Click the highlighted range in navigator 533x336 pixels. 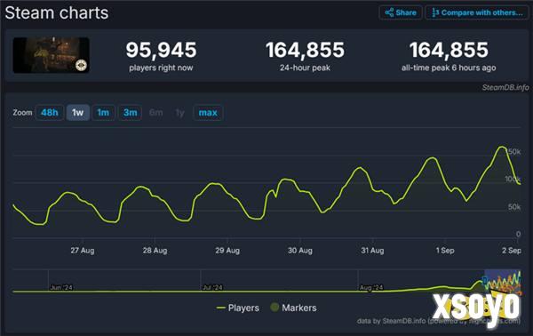coord(503,281)
